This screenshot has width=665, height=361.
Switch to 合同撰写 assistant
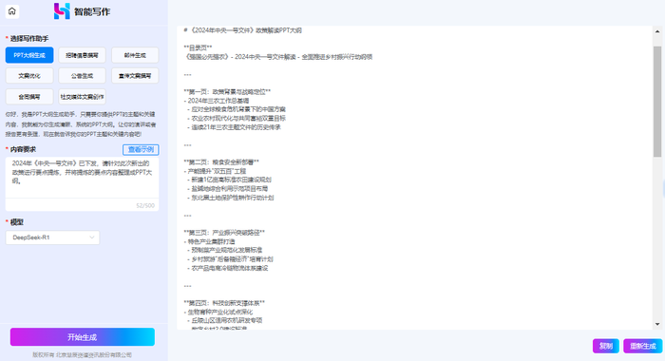coord(29,97)
